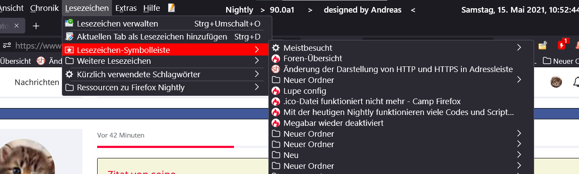
Task: Open the Lupe config bookmark
Action: coord(305,91)
